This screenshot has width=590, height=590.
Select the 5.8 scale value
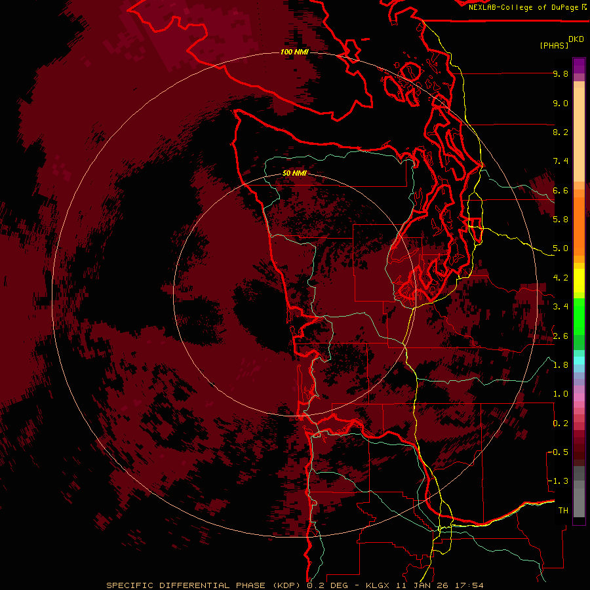(x=560, y=220)
